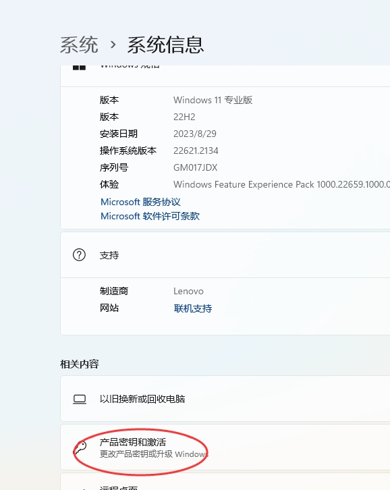Open the partially visible 远程桌面 item
Image resolution: width=390 pixels, height=490 pixels.
[225, 481]
